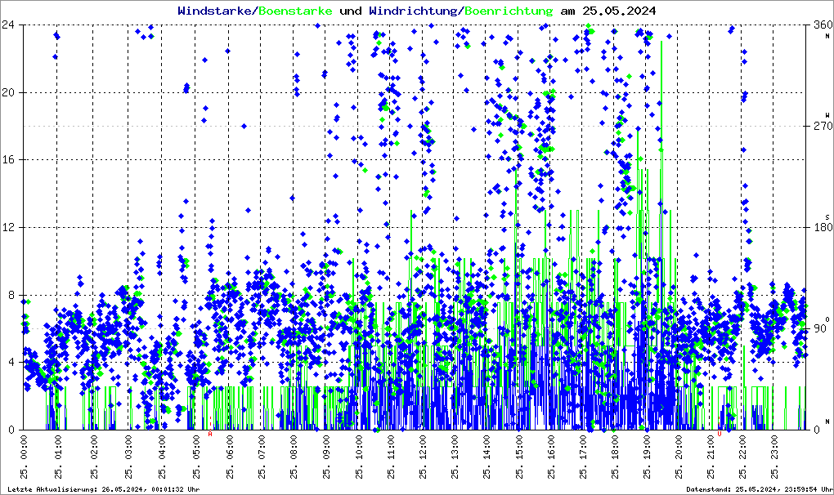Click the "05:00" time axis label
The width and height of the screenshot is (834, 495).
[197, 447]
